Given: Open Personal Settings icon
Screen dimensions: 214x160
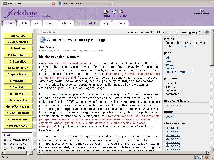Looking at the screenshot, I should 202,11.
